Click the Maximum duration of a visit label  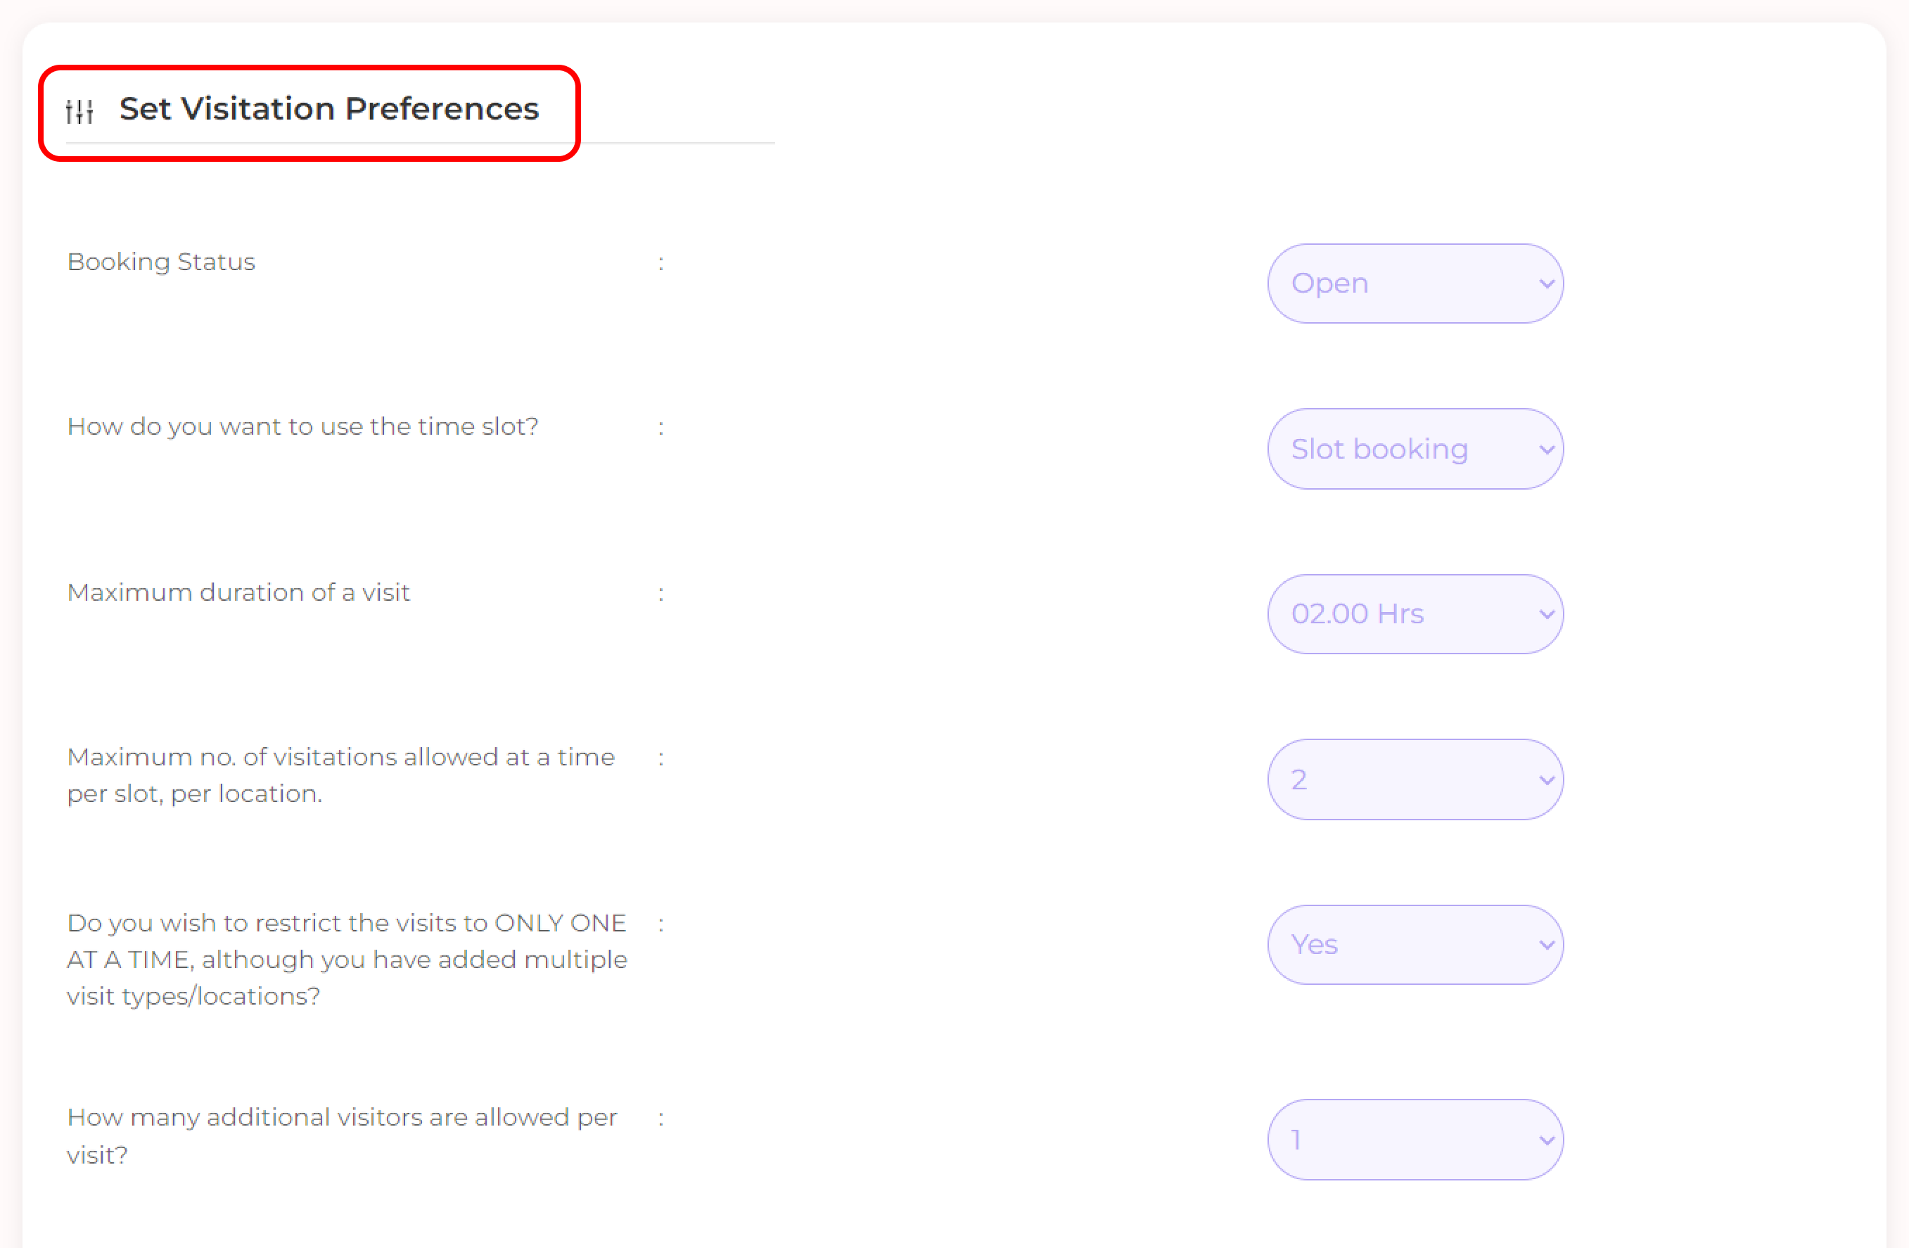coord(238,593)
